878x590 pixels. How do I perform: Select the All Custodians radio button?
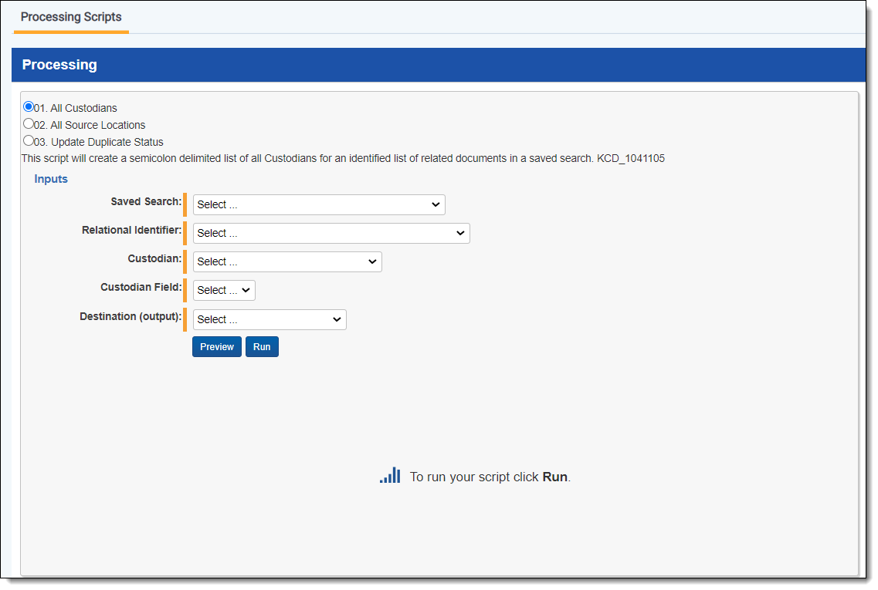pyautogui.click(x=29, y=107)
